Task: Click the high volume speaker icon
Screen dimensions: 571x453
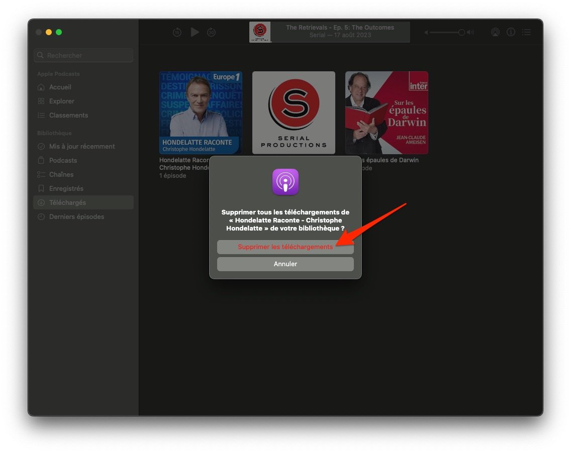Action: tap(470, 32)
